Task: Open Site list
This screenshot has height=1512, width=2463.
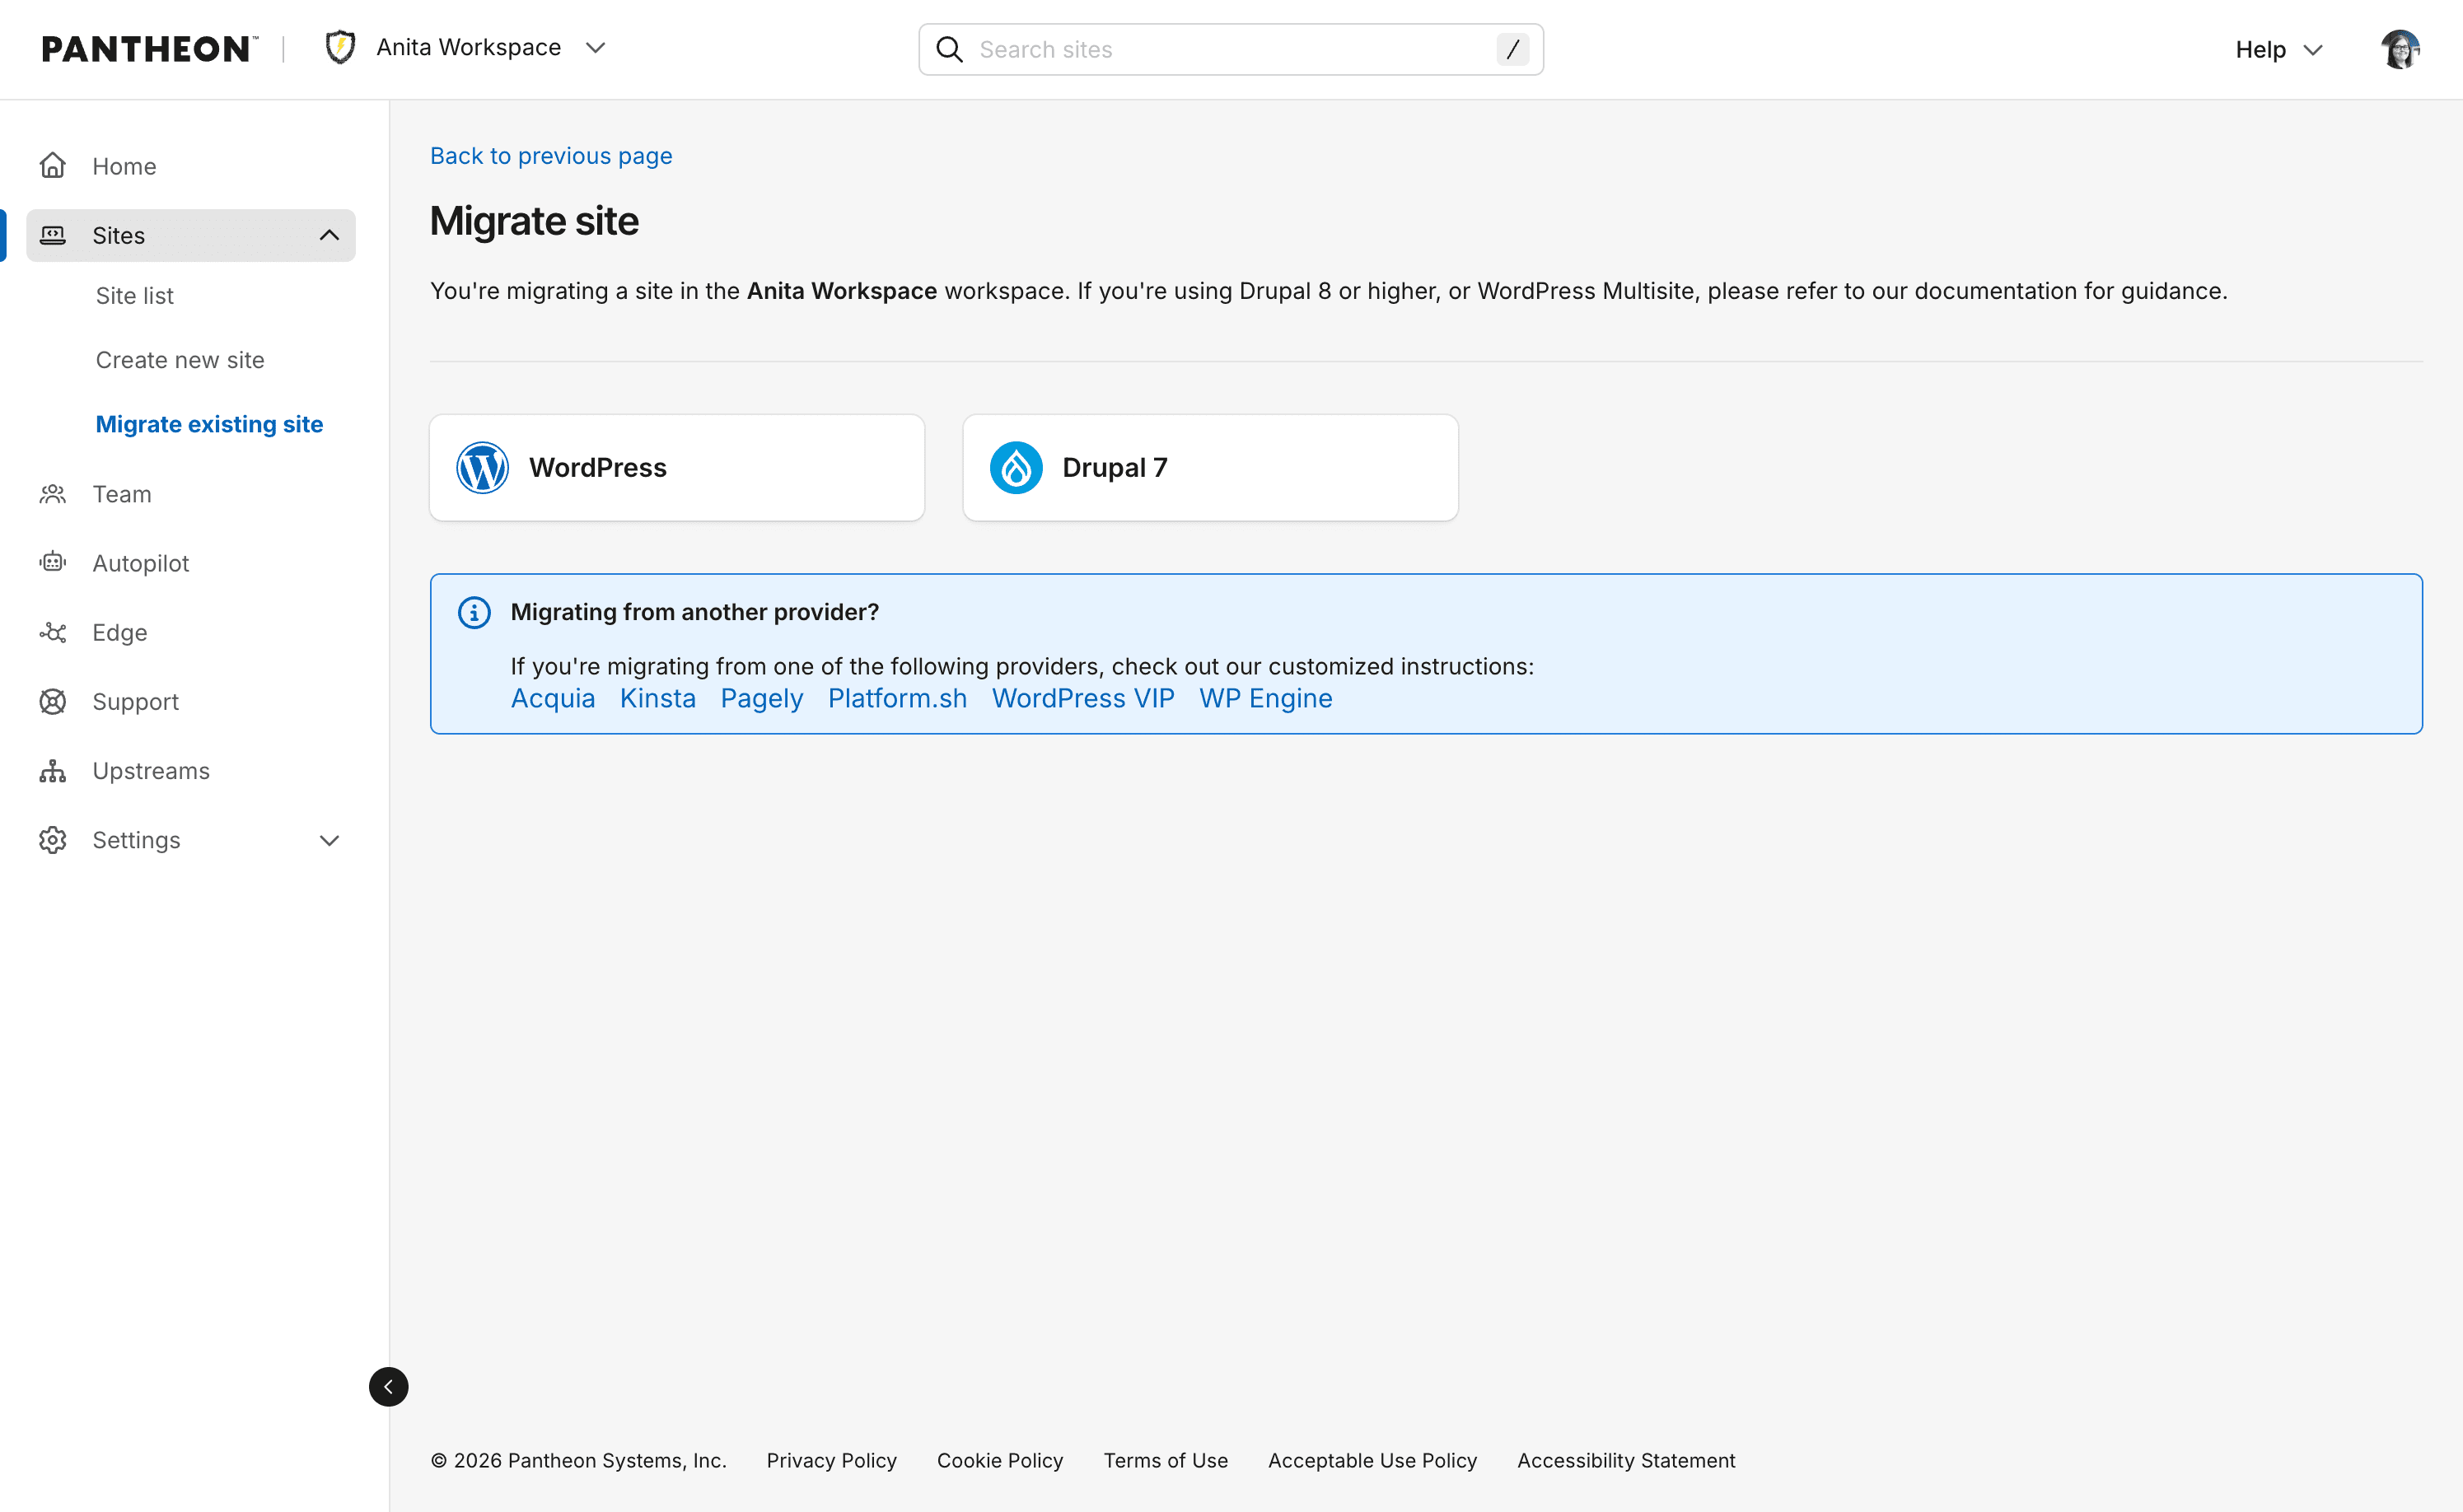Action: point(134,296)
